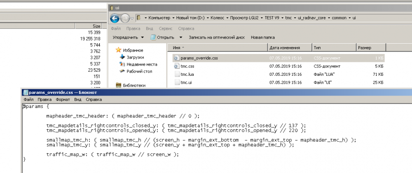Click Новый том (D:) breadcrumb
Screen dimensions: 412x173
(190, 18)
